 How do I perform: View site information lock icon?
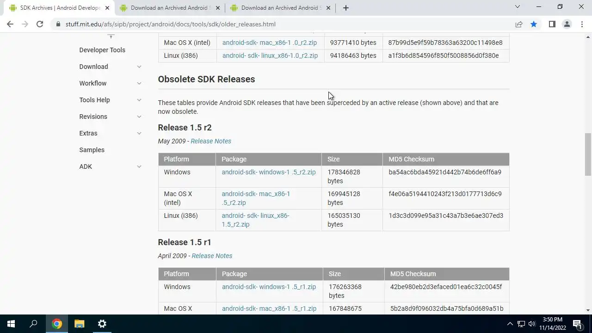pos(58,24)
